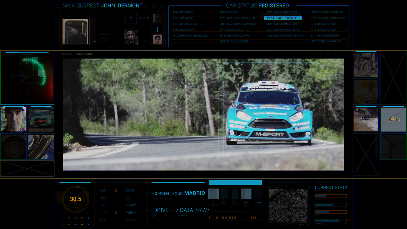Image resolution: width=407 pixels, height=229 pixels.
Task: Click the satellite map target marker
Action: [x=297, y=199]
